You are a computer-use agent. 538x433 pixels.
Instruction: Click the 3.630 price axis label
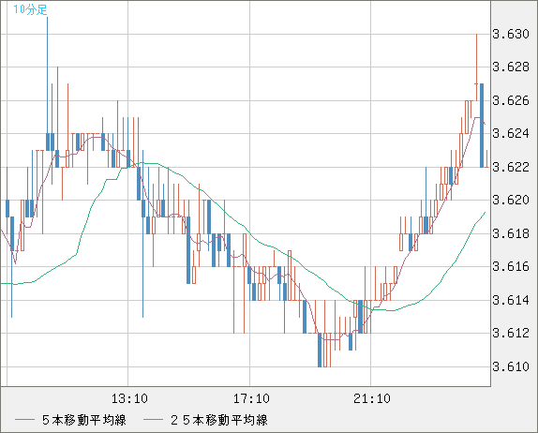click(x=511, y=34)
